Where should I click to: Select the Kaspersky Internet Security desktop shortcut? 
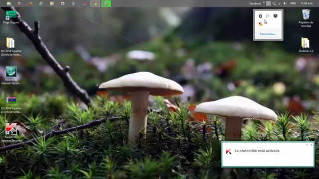tap(11, 132)
